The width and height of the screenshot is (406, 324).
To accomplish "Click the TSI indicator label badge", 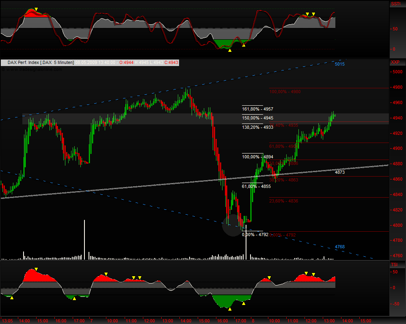I will (395, 264).
